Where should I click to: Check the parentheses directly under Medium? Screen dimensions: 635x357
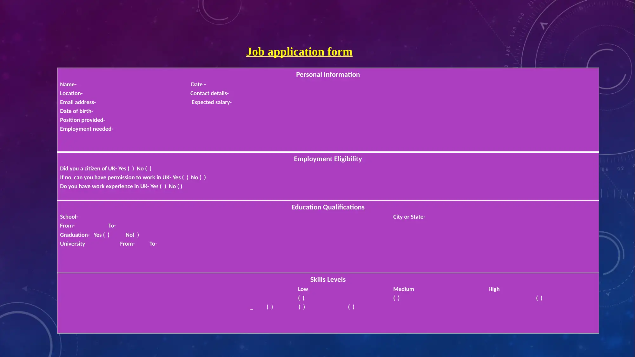(x=396, y=298)
